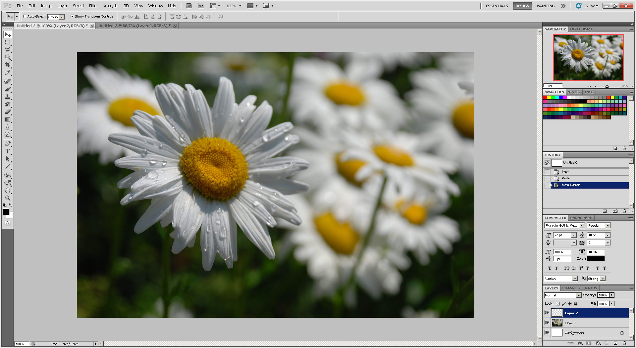
Task: Open the Franklin Gothic font family dropdown
Action: pos(581,226)
